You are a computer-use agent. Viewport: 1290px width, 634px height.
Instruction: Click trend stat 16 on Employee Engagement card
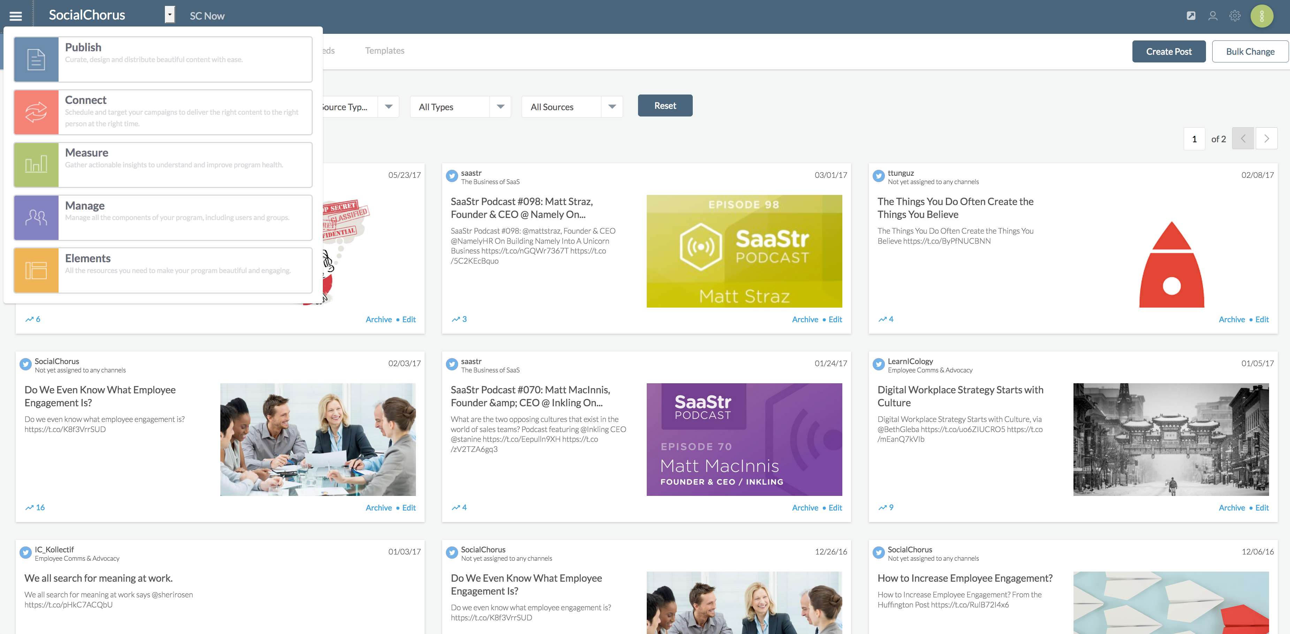(x=35, y=507)
